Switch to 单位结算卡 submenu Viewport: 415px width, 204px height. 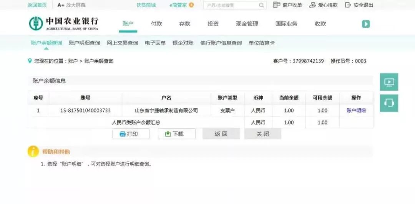point(262,43)
